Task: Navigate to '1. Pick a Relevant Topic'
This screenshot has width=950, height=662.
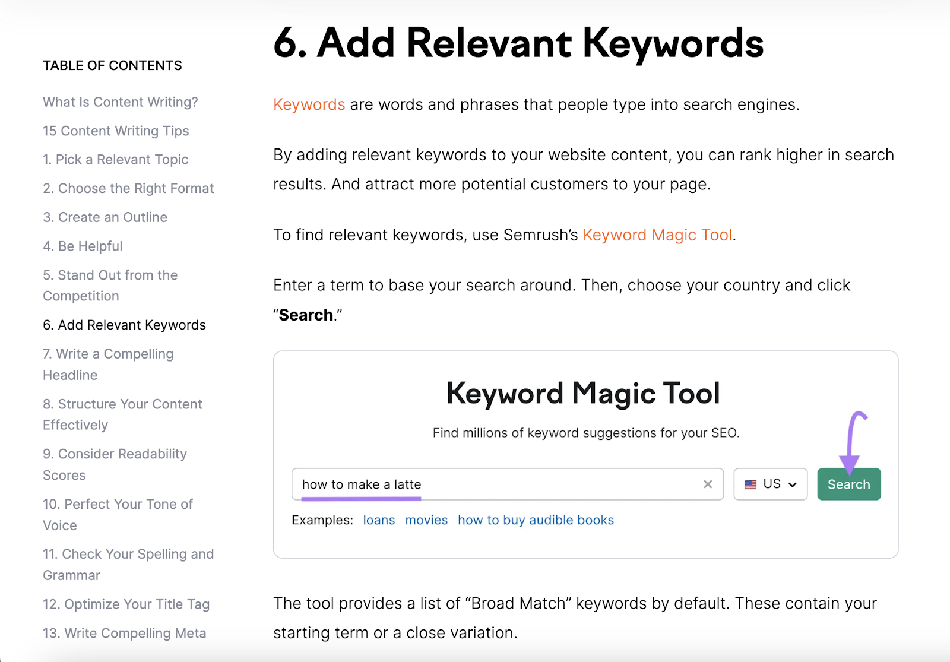Action: click(116, 160)
